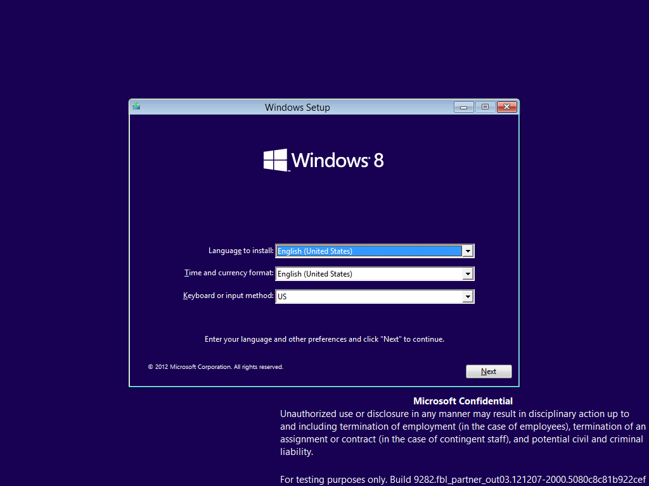The image size is (649, 486).
Task: Minimize the Windows Setup window
Action: tap(464, 107)
